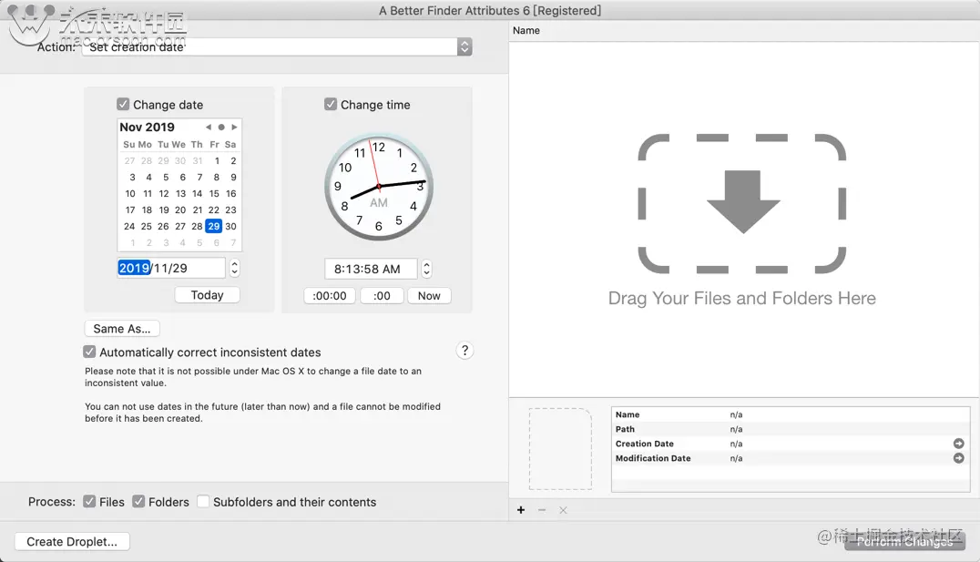Screen dimensions: 980x562
Task: Click the file drop zone download icon
Action: (x=742, y=202)
